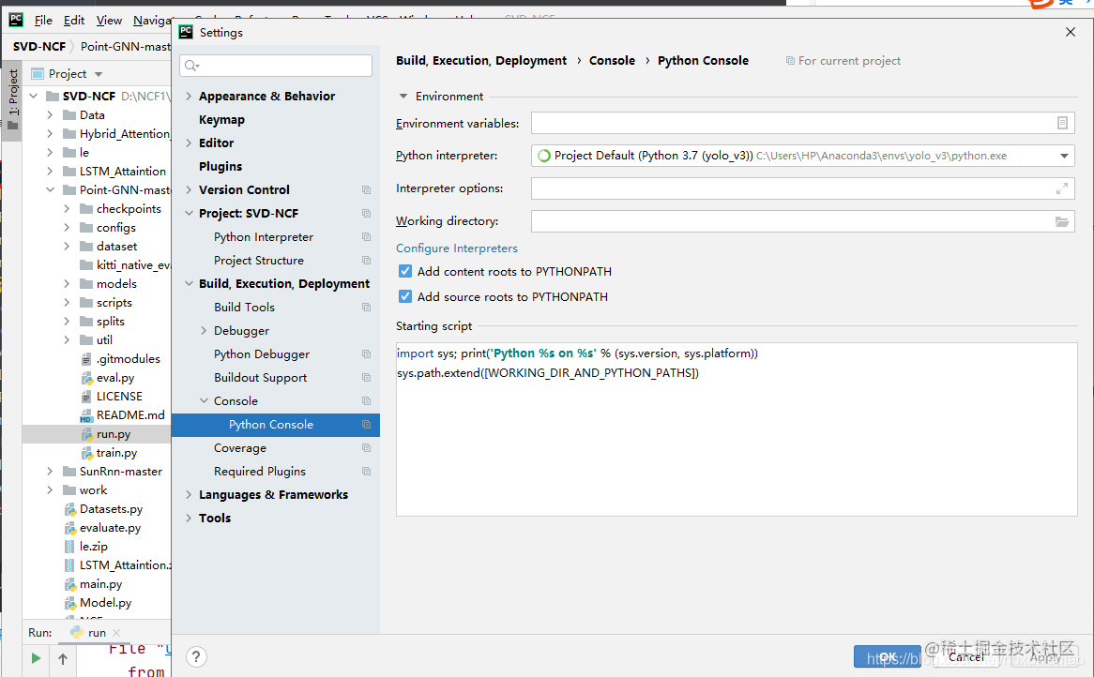
Task: Open the File menu
Action: pyautogui.click(x=43, y=19)
